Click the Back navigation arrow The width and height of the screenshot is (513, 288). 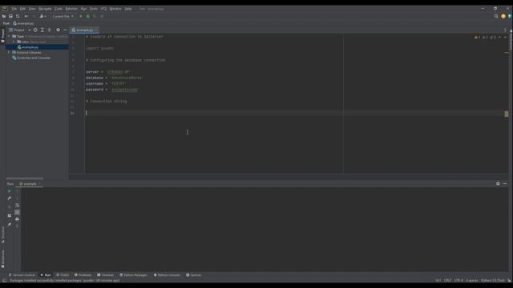click(x=26, y=16)
